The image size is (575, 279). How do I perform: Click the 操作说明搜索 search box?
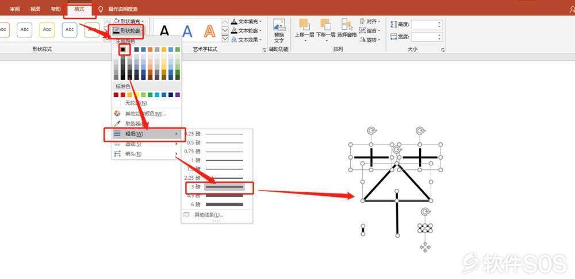pos(123,9)
